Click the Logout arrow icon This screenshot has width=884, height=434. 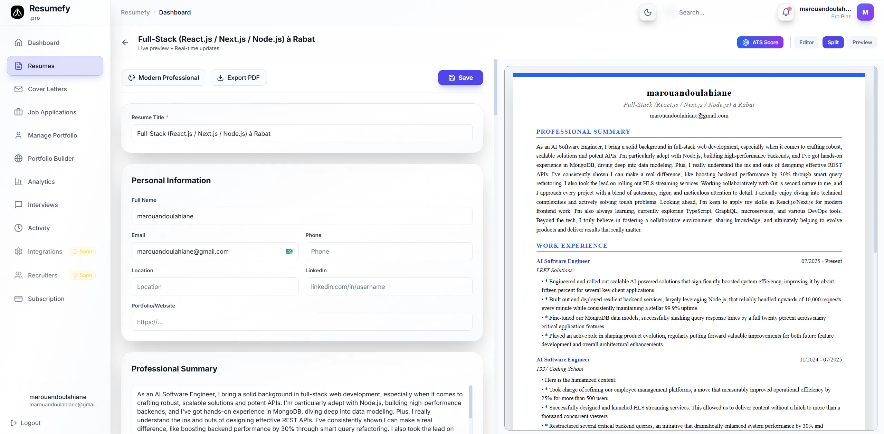14,423
